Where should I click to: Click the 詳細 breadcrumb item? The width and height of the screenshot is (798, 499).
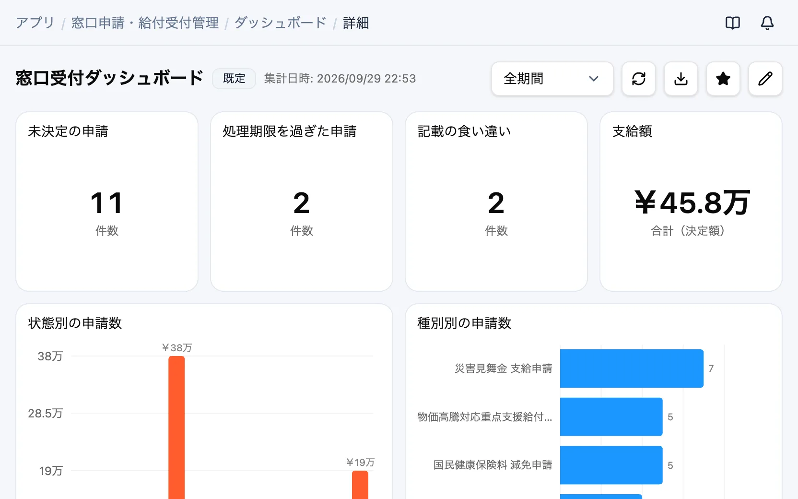tap(356, 23)
